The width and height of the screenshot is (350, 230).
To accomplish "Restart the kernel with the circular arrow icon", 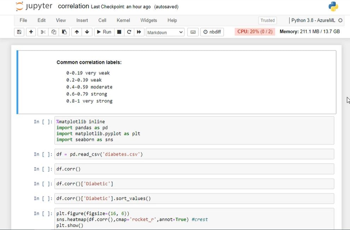I will coord(129,32).
